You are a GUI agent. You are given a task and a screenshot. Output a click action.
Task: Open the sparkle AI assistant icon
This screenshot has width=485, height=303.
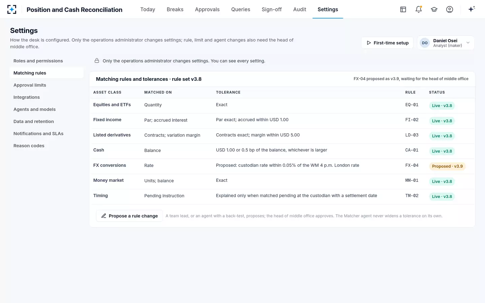(472, 9)
